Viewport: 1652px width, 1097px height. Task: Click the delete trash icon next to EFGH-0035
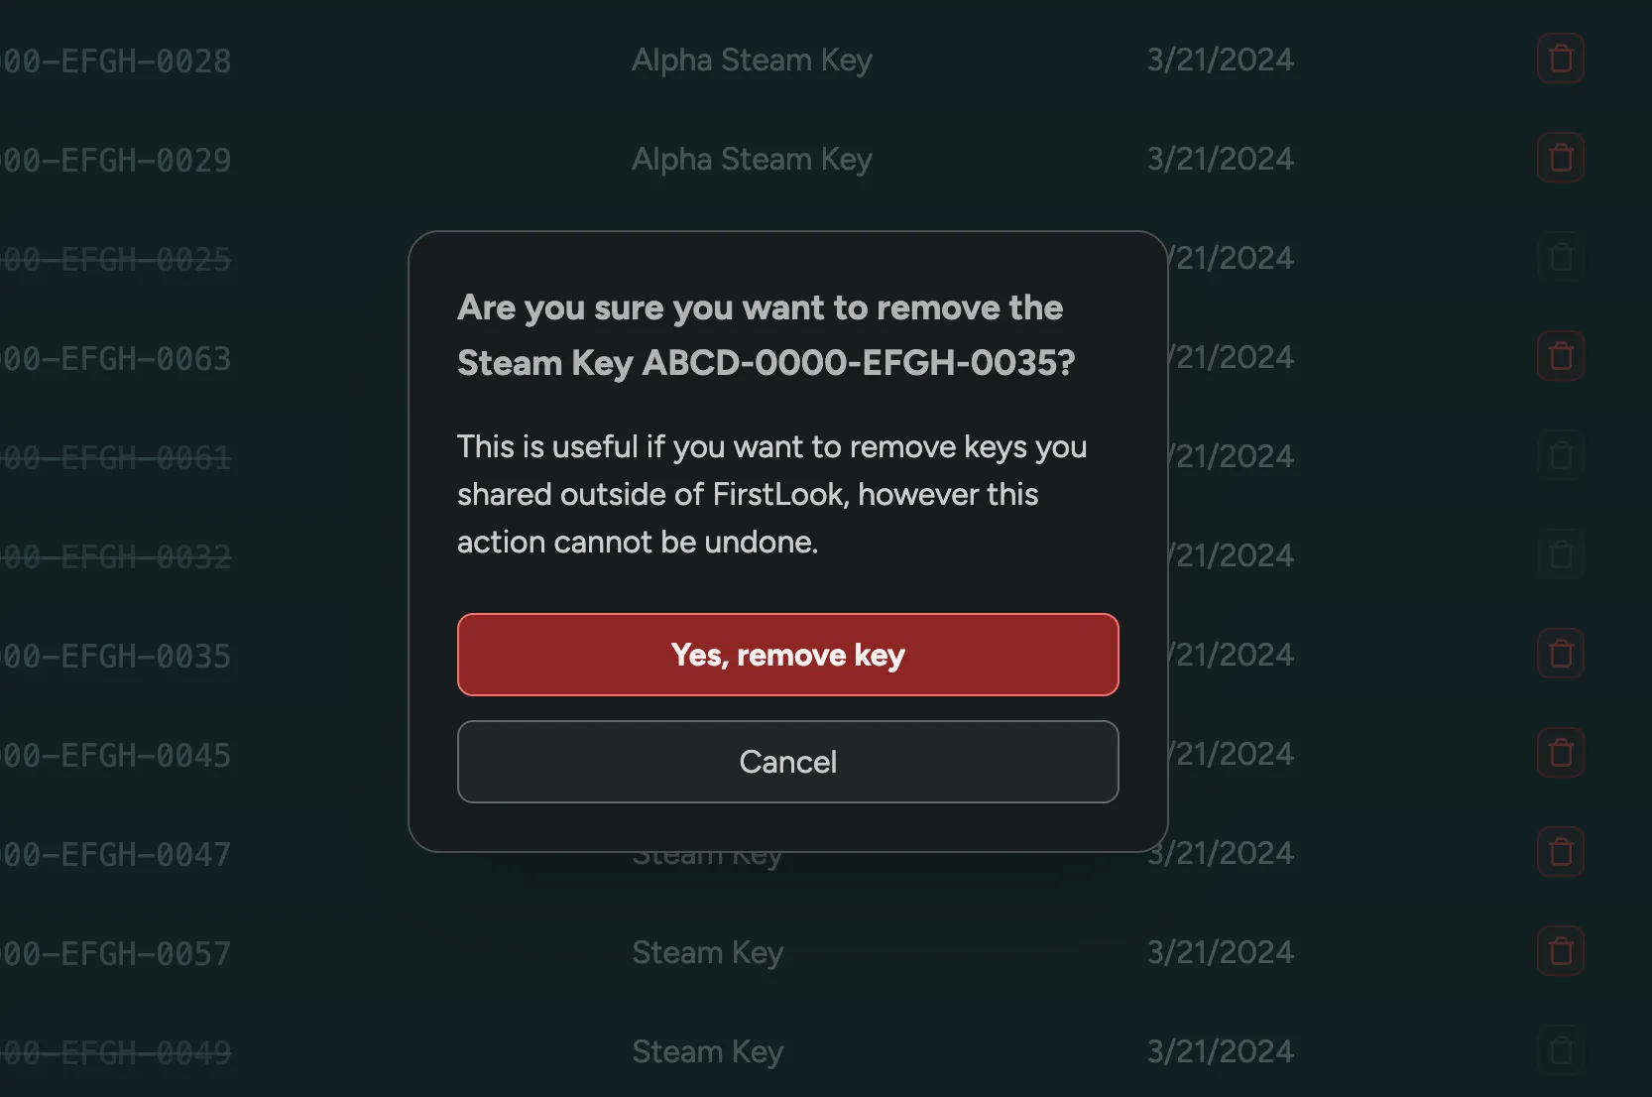tap(1560, 654)
